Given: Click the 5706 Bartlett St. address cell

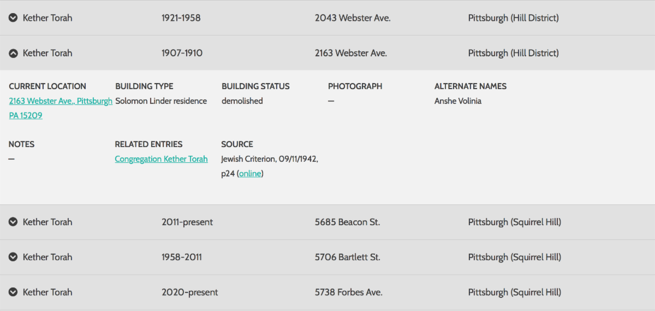Looking at the screenshot, I should pyautogui.click(x=347, y=257).
